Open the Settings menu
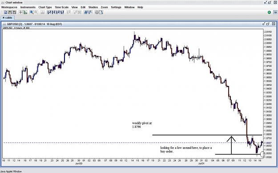The height and width of the screenshot is (173, 278). 116,7
